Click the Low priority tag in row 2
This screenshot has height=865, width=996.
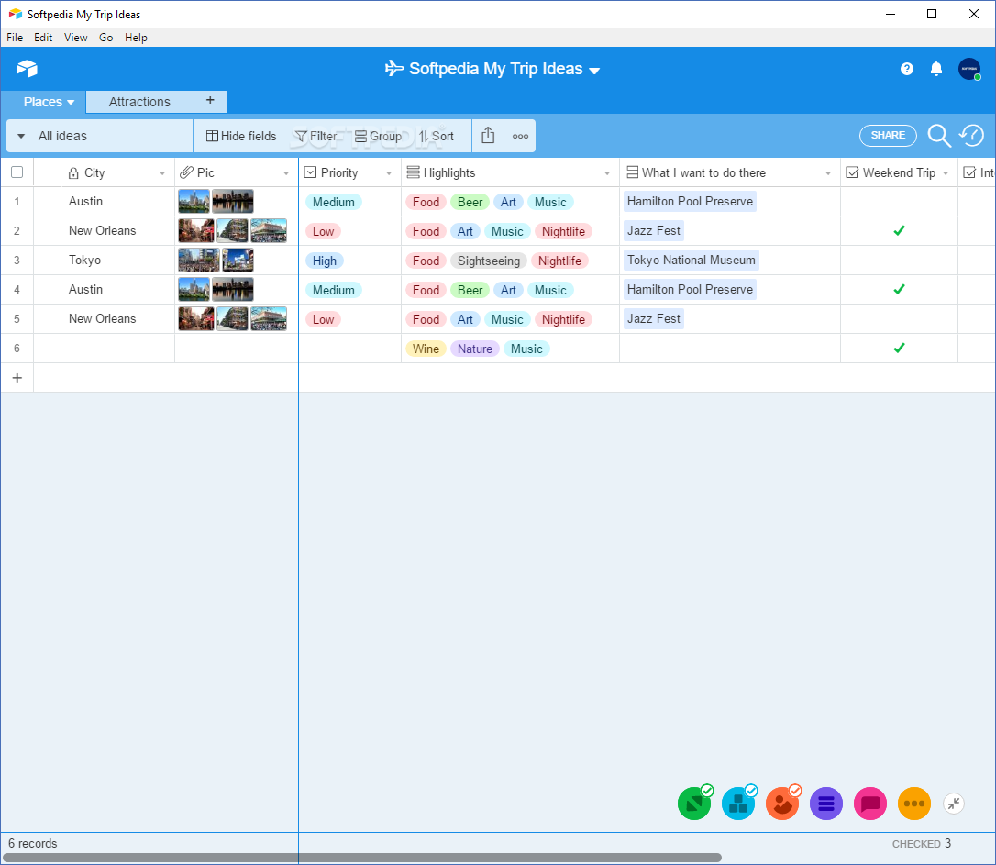coord(324,231)
